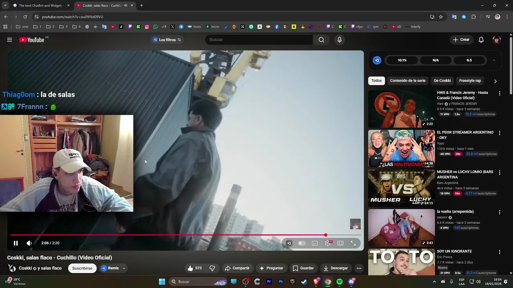513x288 pixels.
Task: Dislike the video
Action: tap(212, 268)
